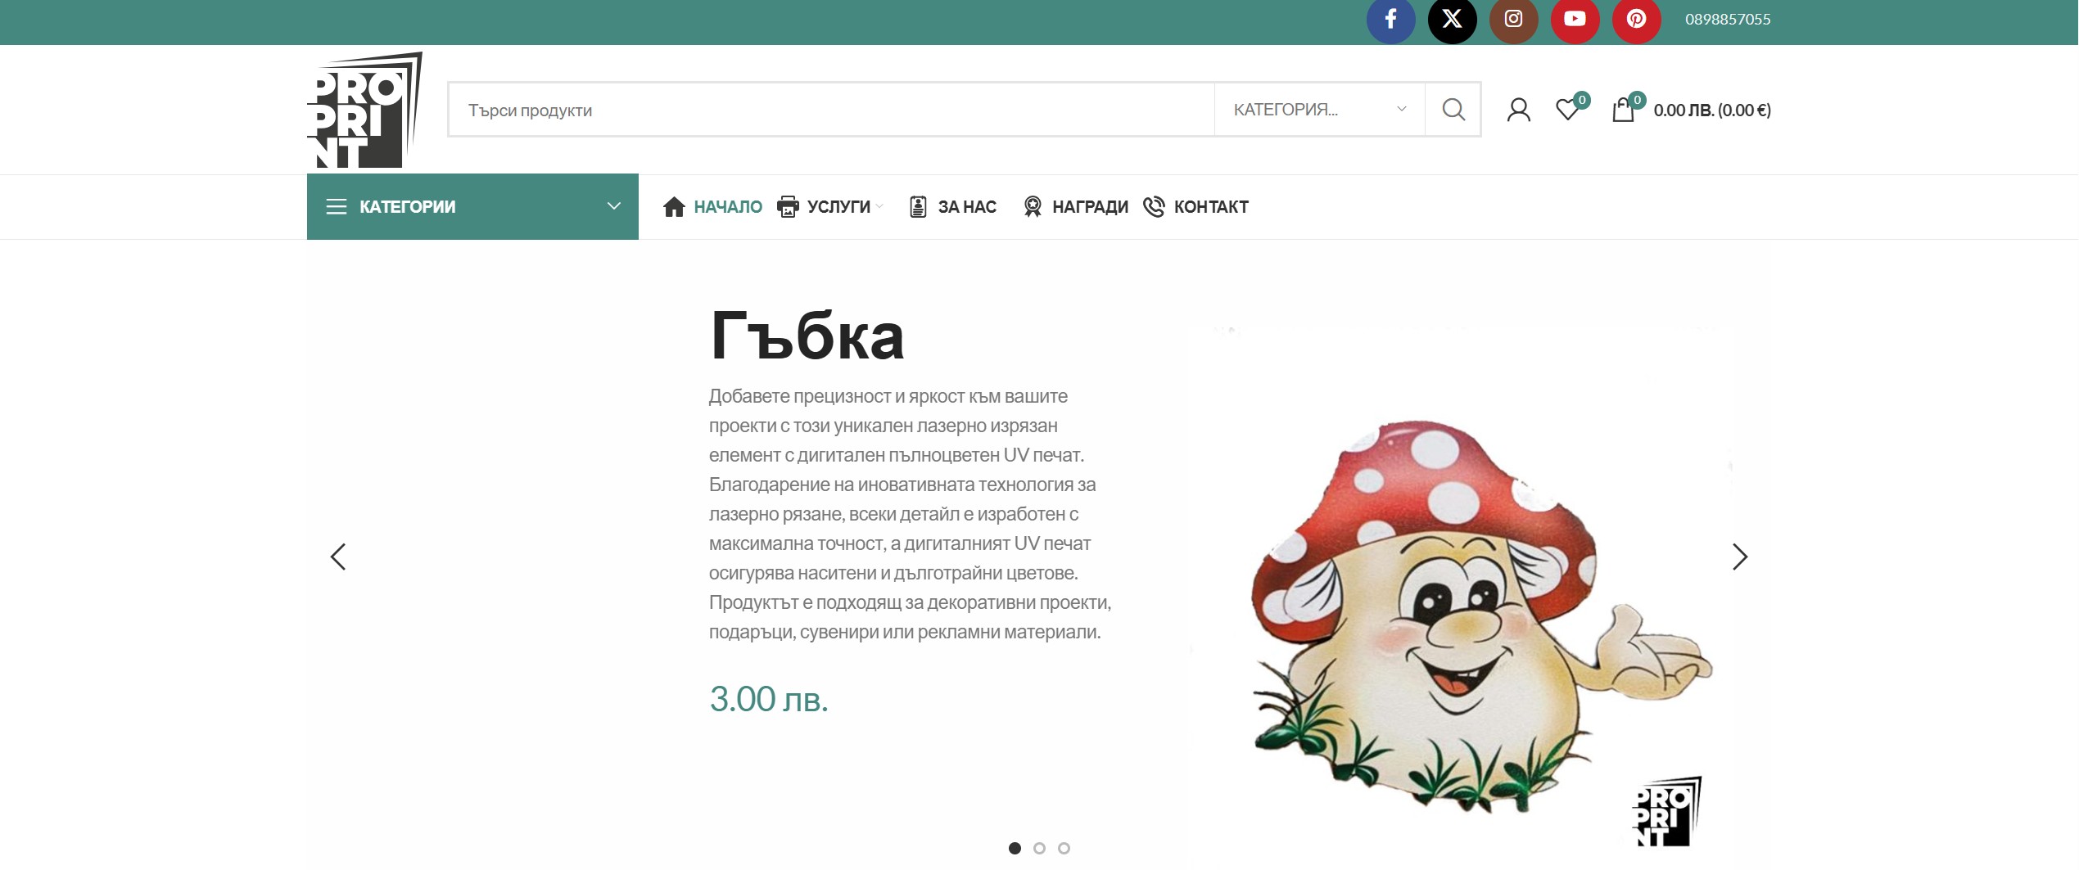
Task: Open the УСЛУГИ menu item
Action: (838, 207)
